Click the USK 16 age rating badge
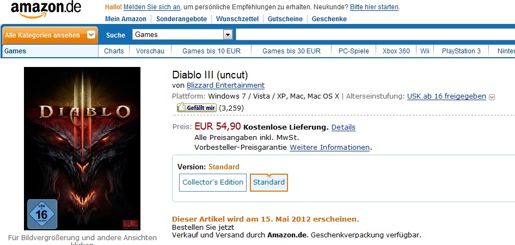Image resolution: width=515 pixels, height=245 pixels. (42, 213)
